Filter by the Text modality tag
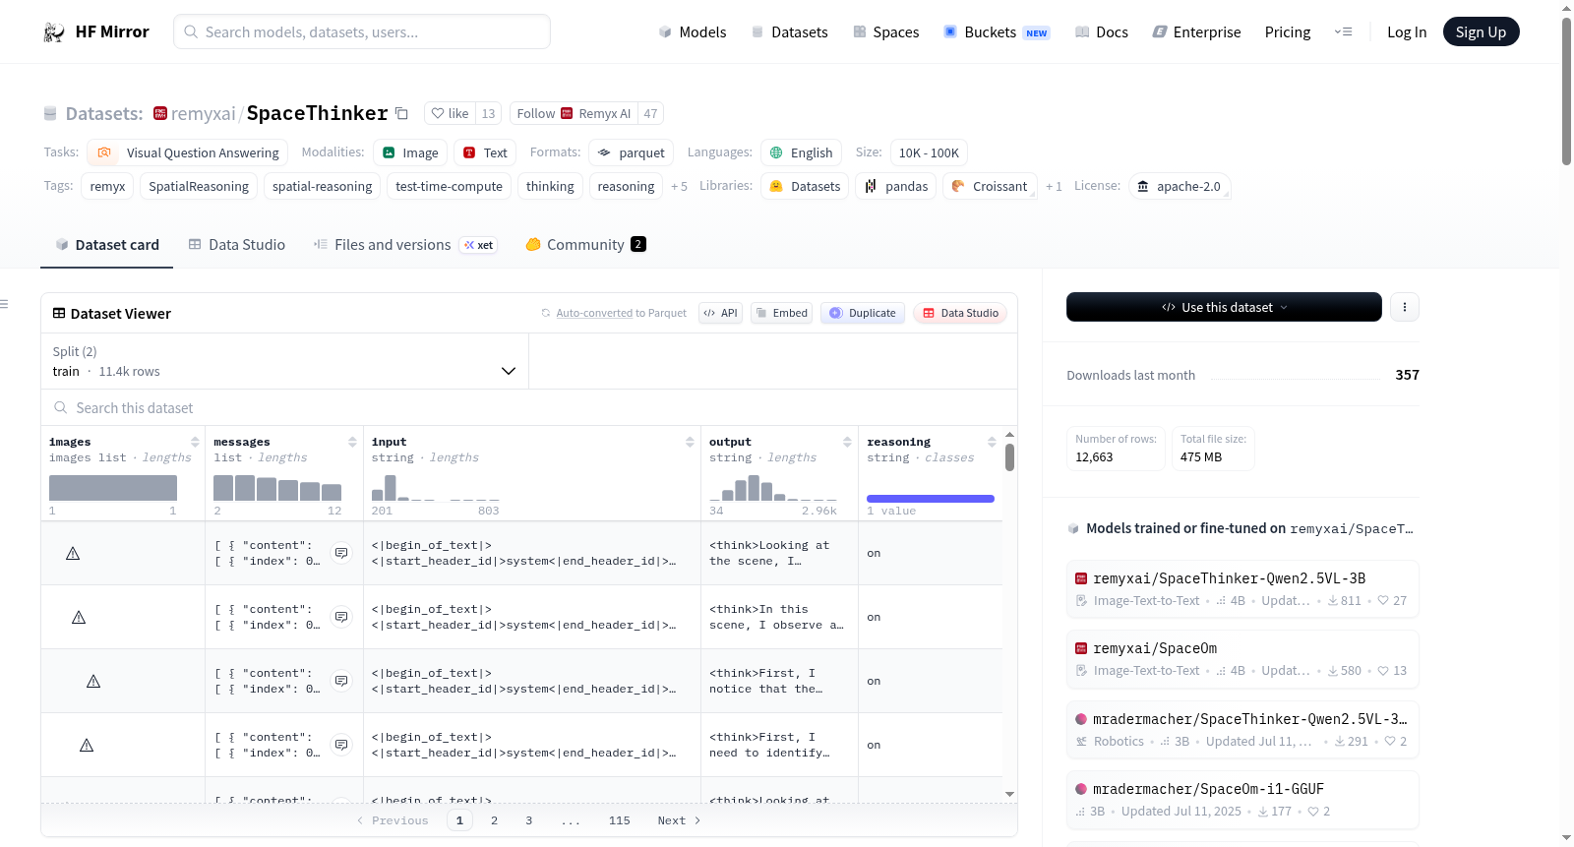The height and width of the screenshot is (847, 1574). click(x=485, y=152)
